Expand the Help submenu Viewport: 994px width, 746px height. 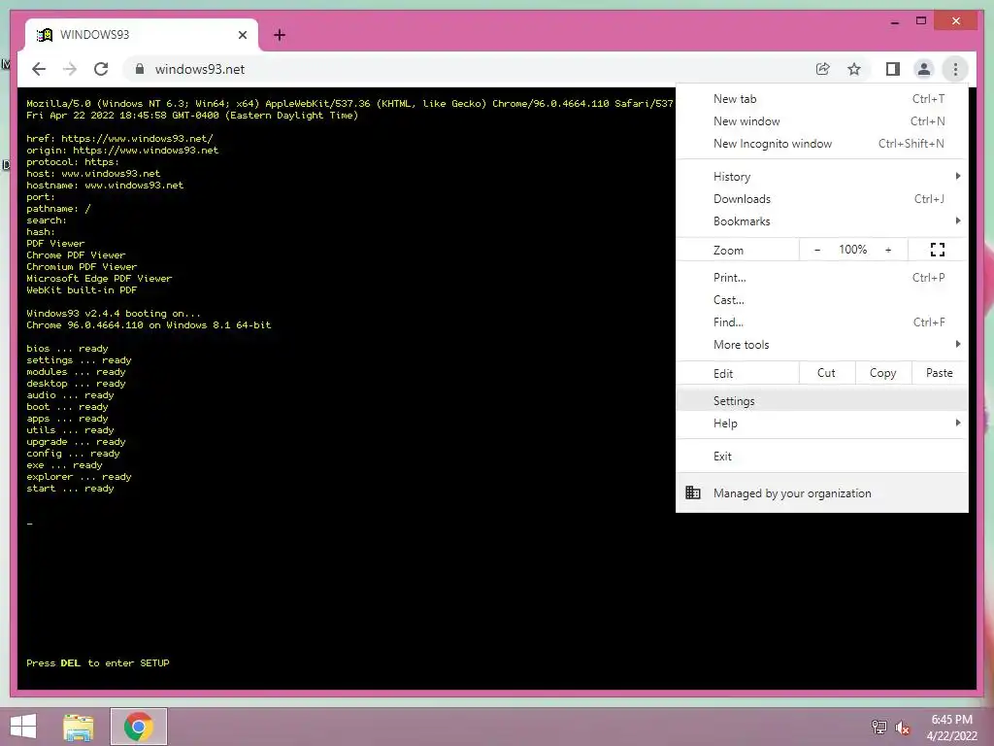pos(822,424)
